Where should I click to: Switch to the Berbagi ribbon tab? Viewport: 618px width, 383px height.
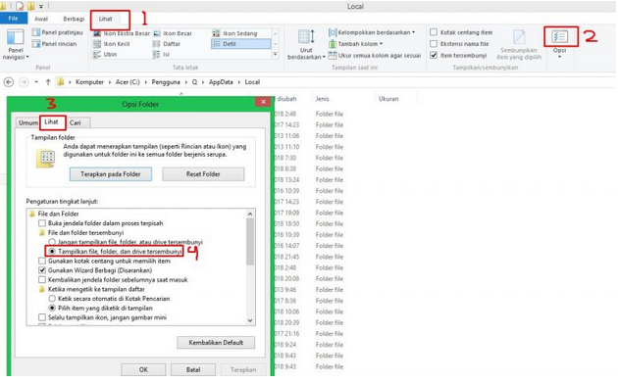74,19
